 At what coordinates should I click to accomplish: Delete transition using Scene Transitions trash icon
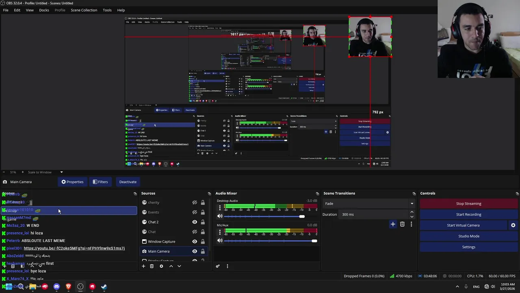point(402,224)
